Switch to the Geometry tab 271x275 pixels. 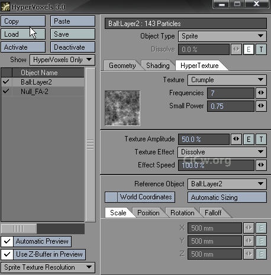point(122,66)
